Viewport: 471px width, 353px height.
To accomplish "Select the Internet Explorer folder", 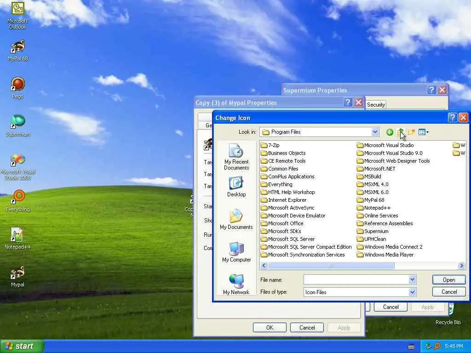I will (x=283, y=200).
